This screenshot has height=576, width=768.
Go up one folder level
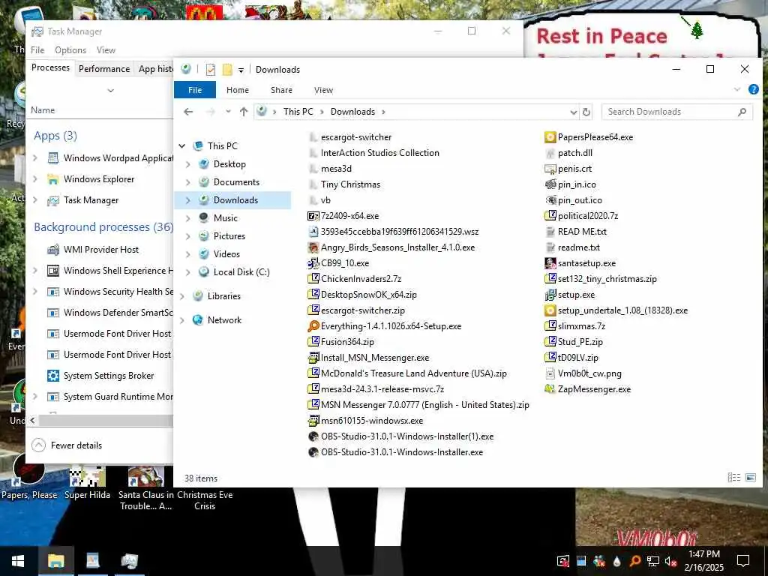pos(244,112)
